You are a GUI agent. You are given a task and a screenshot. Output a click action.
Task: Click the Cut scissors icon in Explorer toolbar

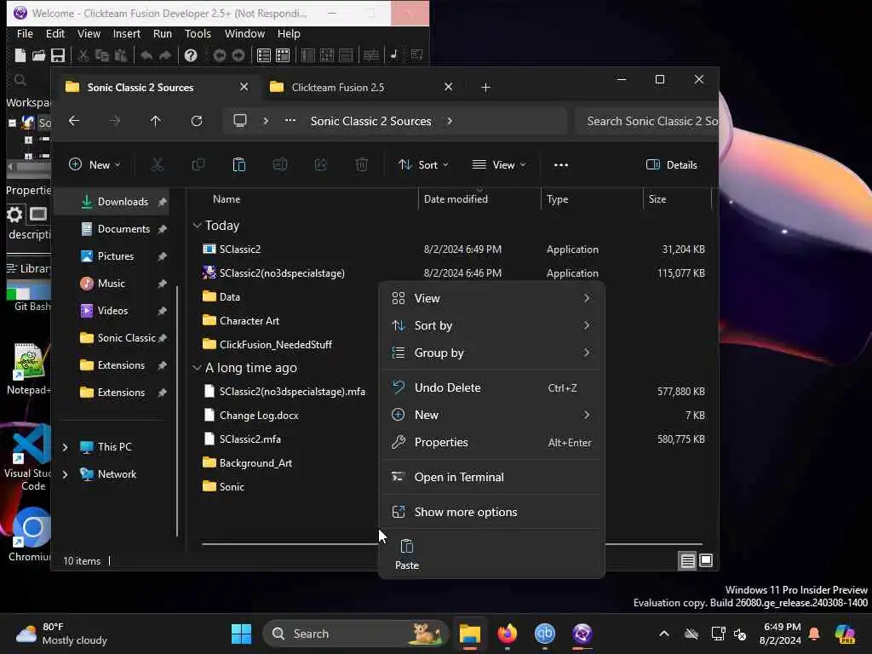point(158,164)
